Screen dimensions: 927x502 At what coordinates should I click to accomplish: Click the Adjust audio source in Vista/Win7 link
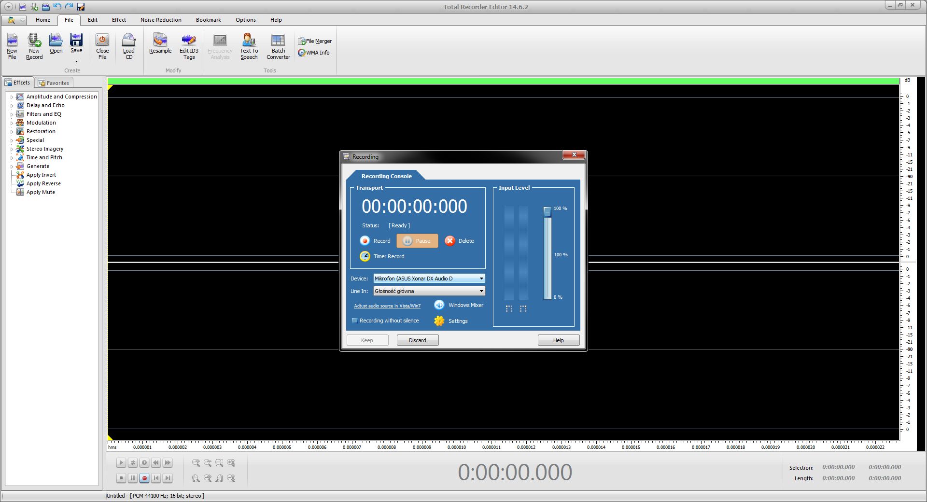tap(387, 306)
